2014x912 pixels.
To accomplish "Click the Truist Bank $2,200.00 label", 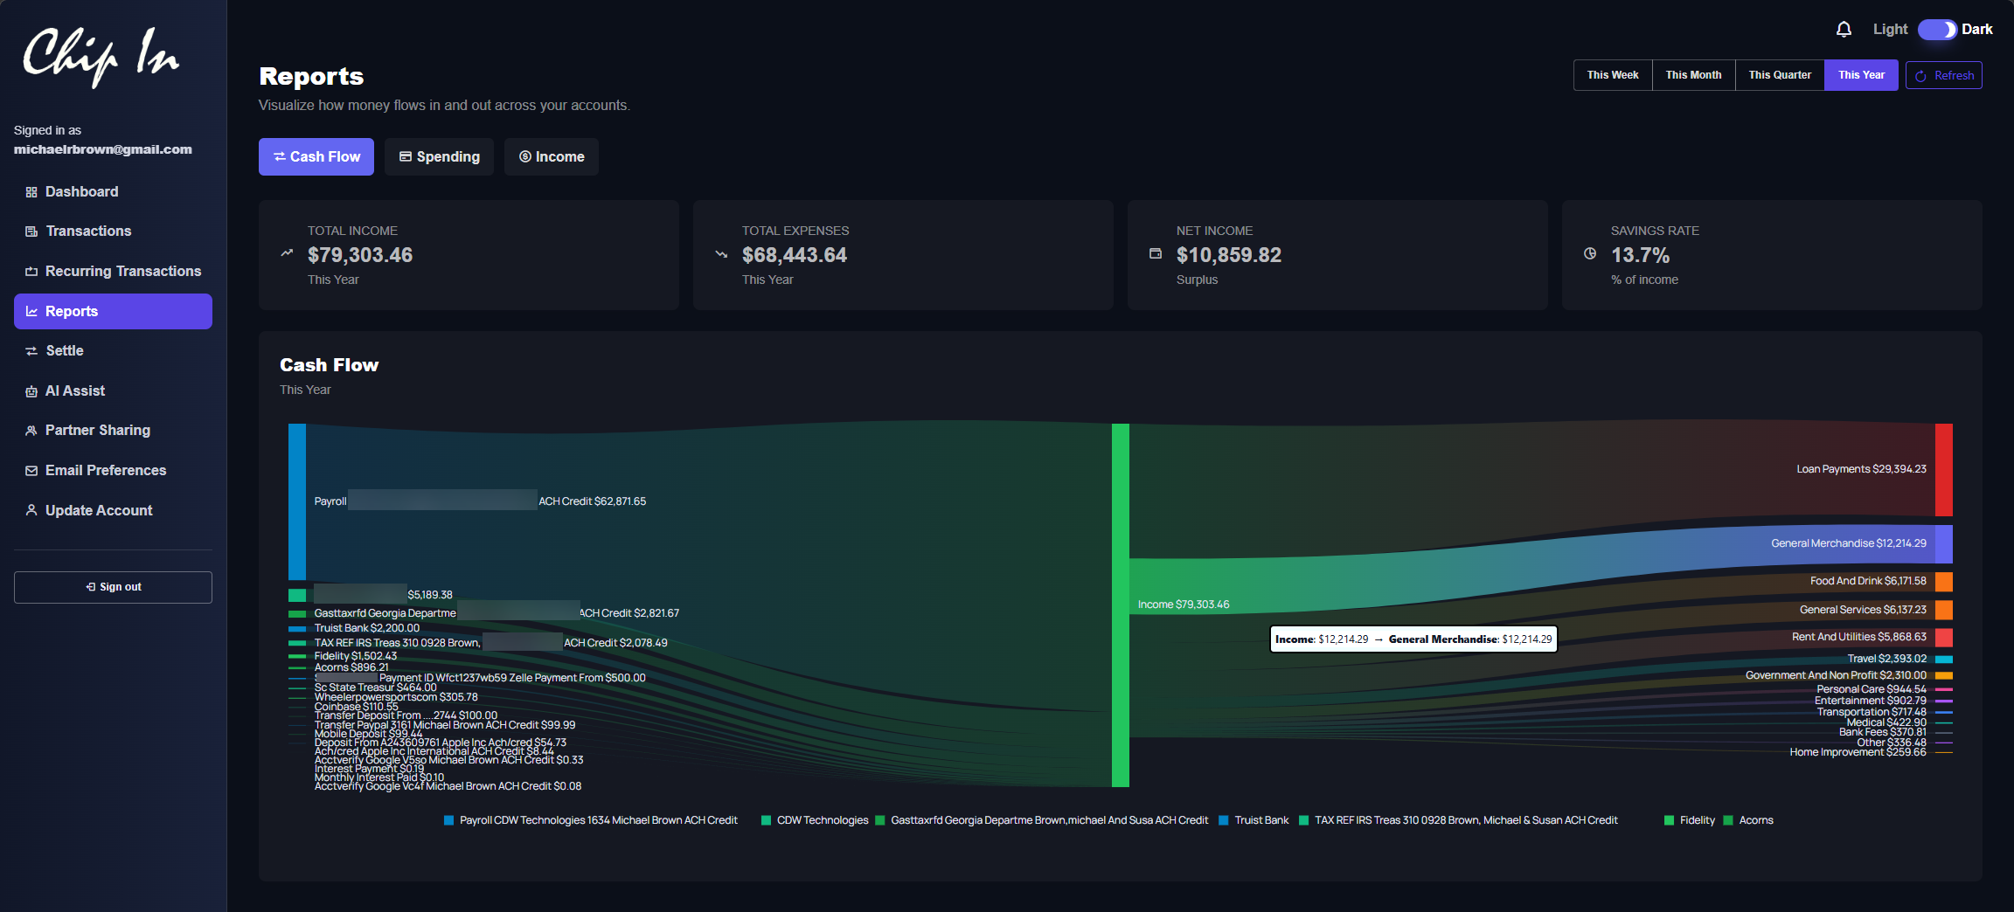I will 367,628.
